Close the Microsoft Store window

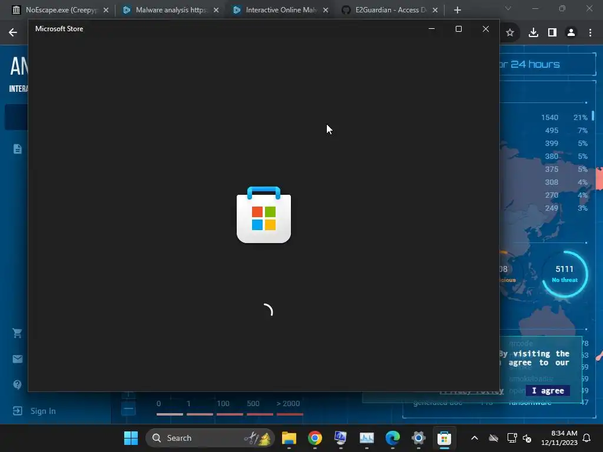(x=486, y=29)
